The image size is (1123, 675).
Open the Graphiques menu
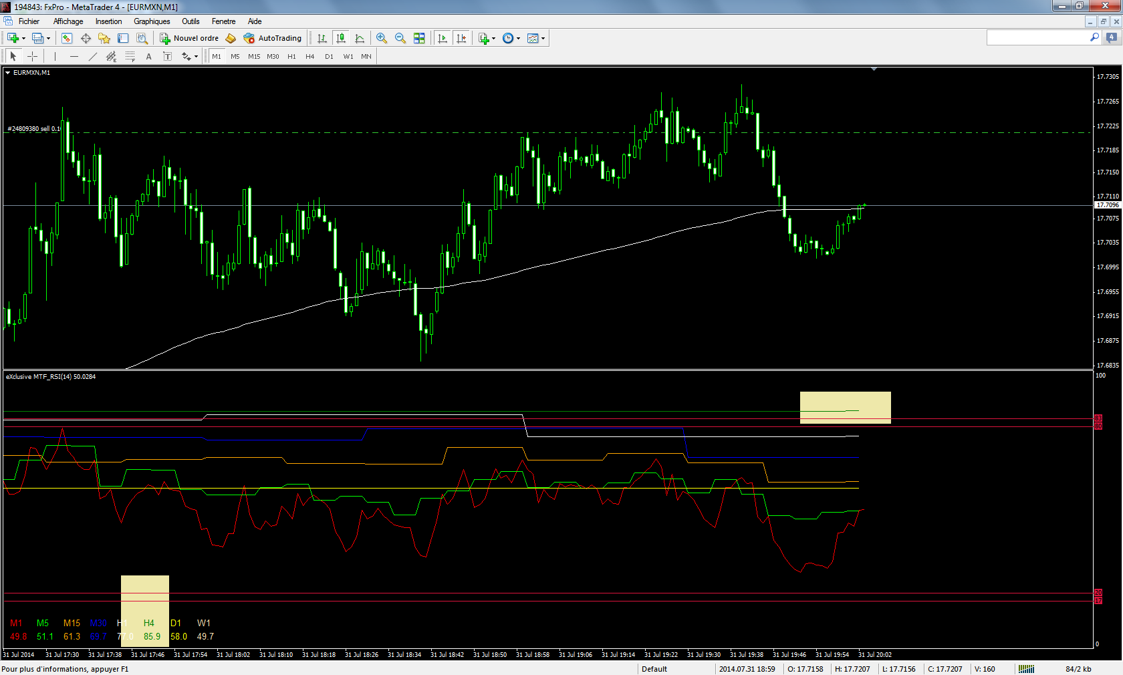point(152,21)
